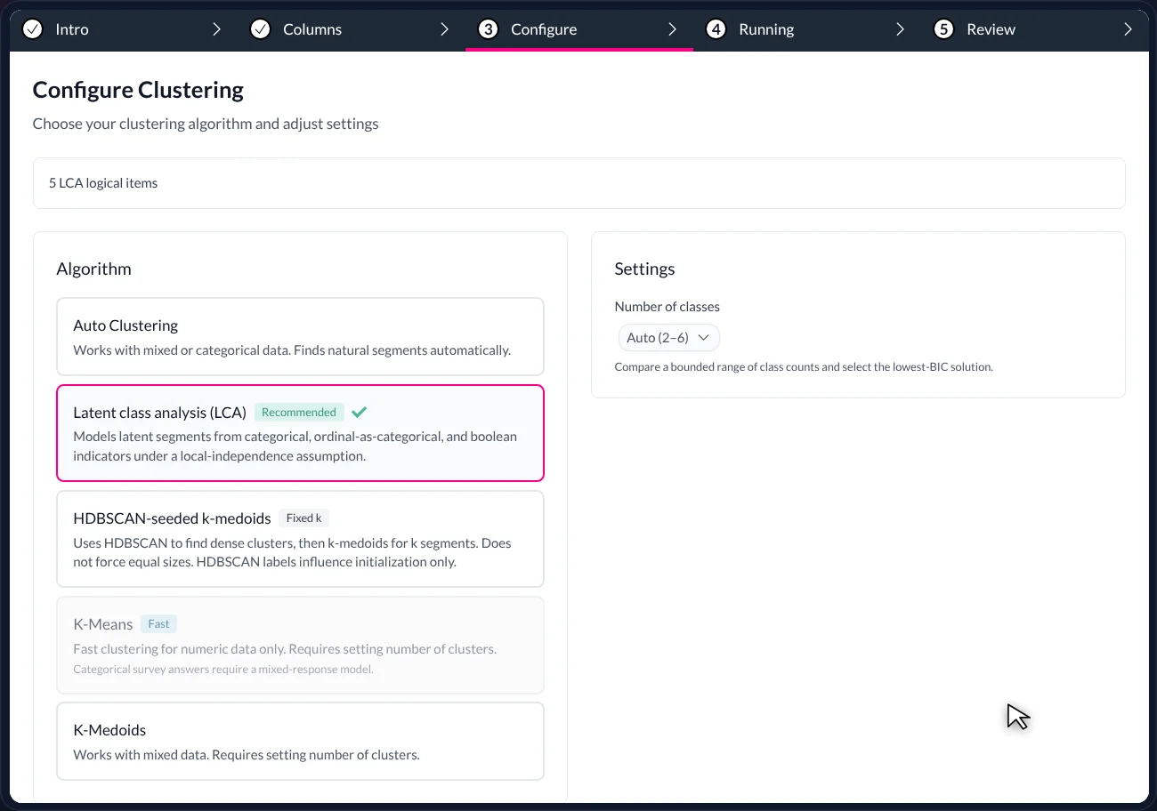Click the 'Number of classes' label
Viewport: 1157px width, 811px height.
click(x=667, y=306)
